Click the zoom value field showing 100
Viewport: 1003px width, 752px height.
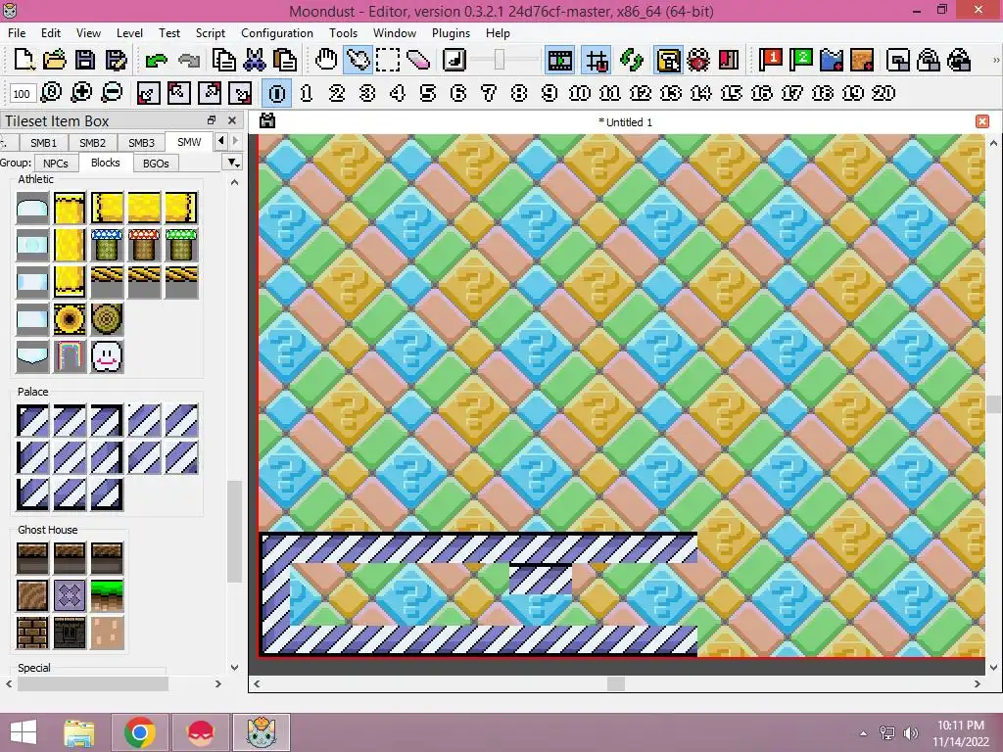point(22,93)
